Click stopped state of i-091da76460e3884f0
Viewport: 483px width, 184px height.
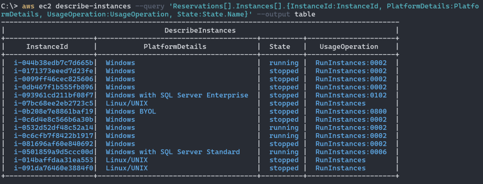[284, 168]
